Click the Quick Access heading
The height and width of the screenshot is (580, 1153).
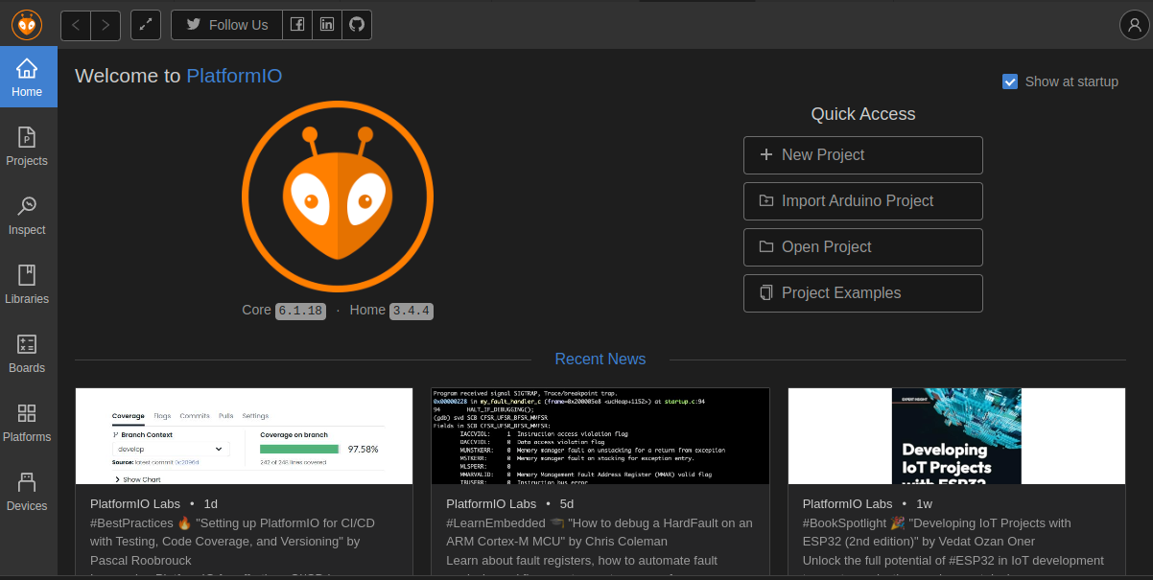click(863, 114)
